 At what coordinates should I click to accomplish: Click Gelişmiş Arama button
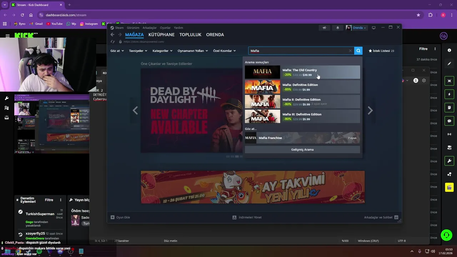302,150
